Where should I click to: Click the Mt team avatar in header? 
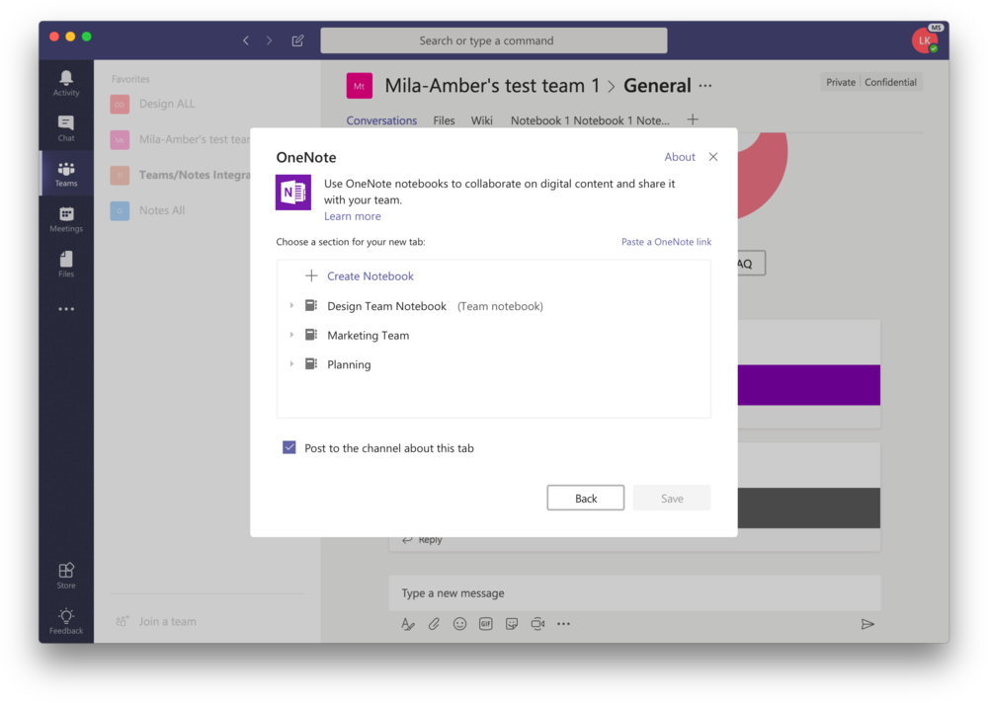tap(360, 86)
